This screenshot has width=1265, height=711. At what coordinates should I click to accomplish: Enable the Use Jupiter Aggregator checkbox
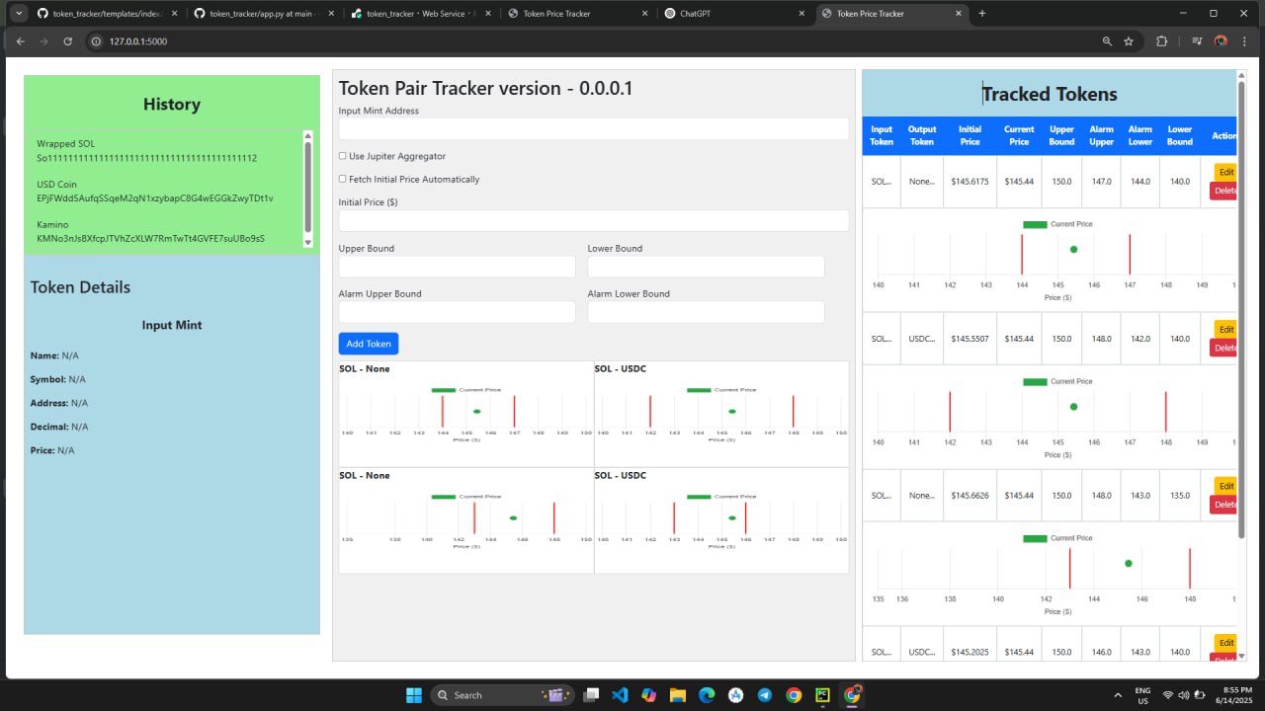point(343,156)
